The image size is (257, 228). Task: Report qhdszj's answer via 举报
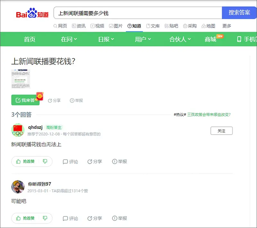120,162
